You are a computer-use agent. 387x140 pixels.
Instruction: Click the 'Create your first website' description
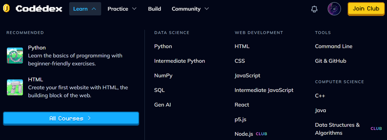click(78, 91)
